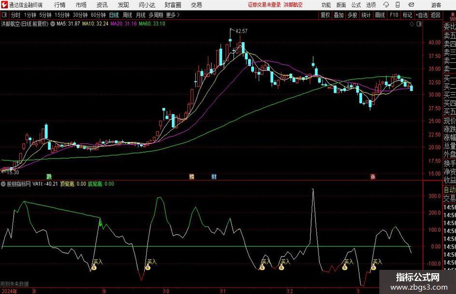This screenshot has width=456, height=294.
Task: Switch to 分时 chart period
Action: click(x=15, y=15)
